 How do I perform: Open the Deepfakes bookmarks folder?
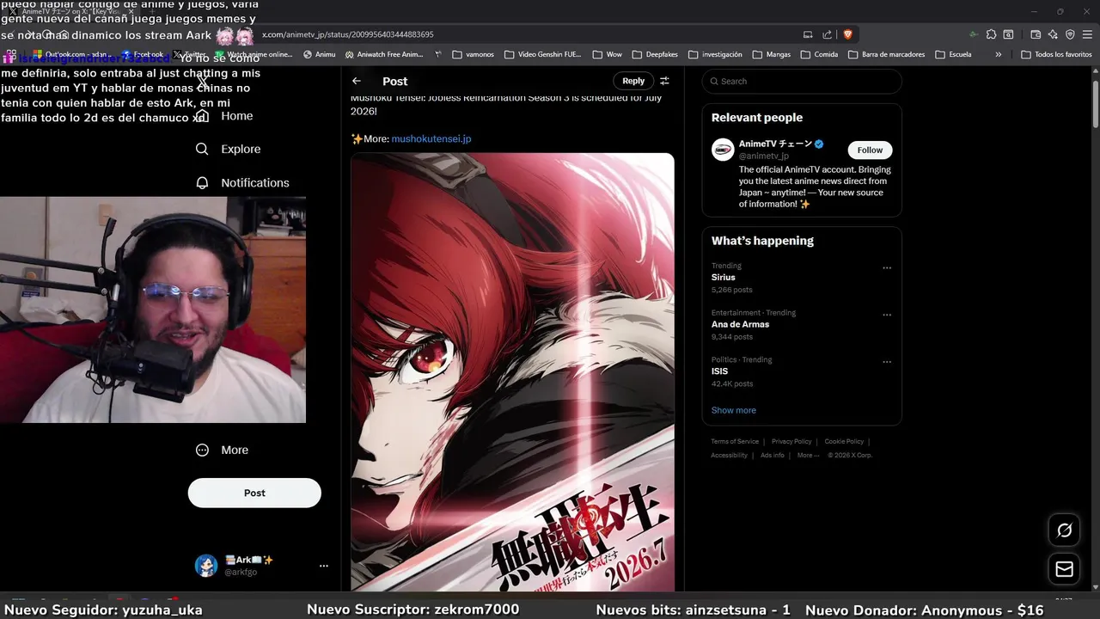(655, 54)
